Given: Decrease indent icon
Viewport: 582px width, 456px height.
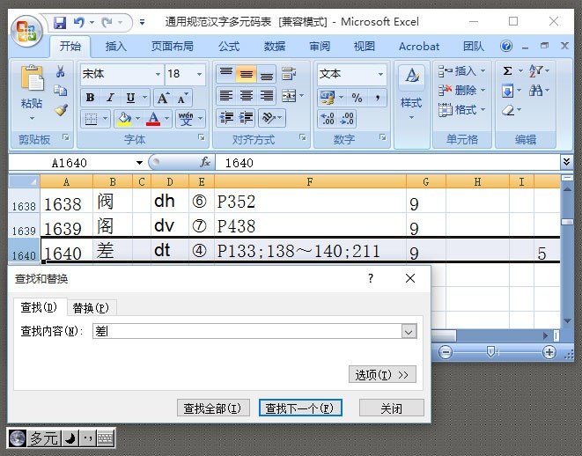Looking at the screenshot, I should pos(226,118).
